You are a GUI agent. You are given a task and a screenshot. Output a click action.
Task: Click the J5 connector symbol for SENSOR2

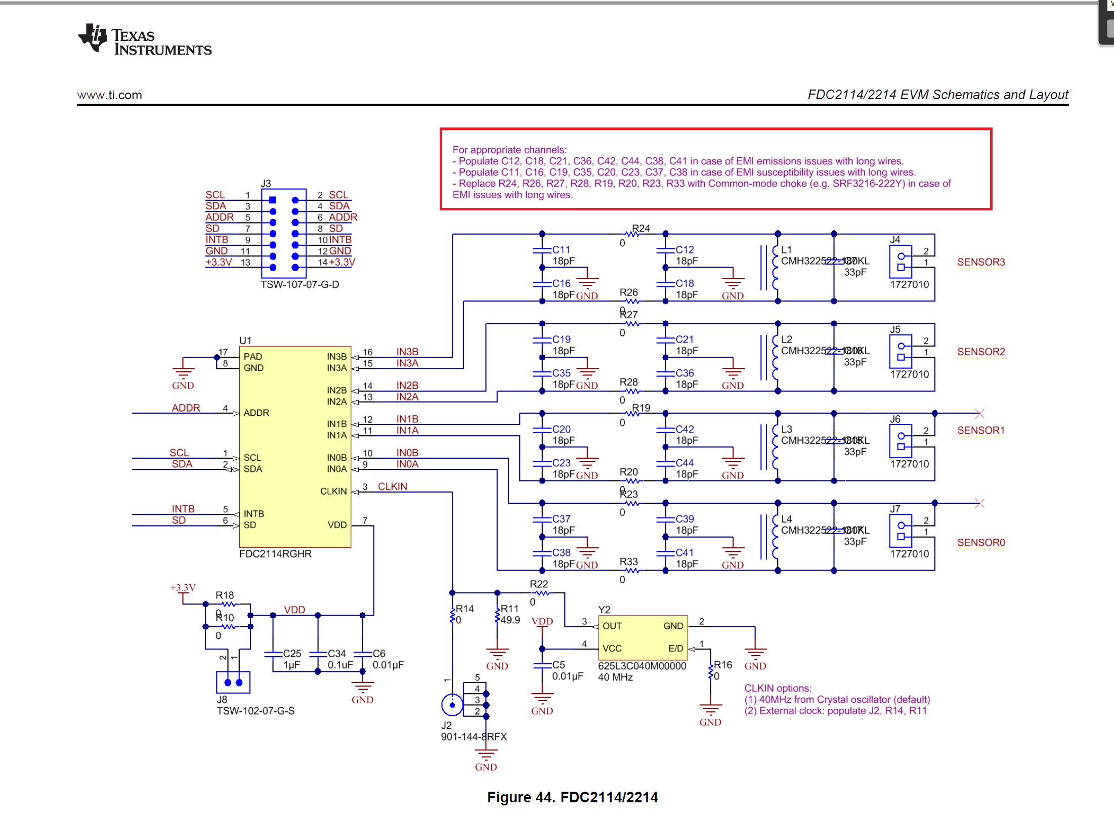pos(901,351)
